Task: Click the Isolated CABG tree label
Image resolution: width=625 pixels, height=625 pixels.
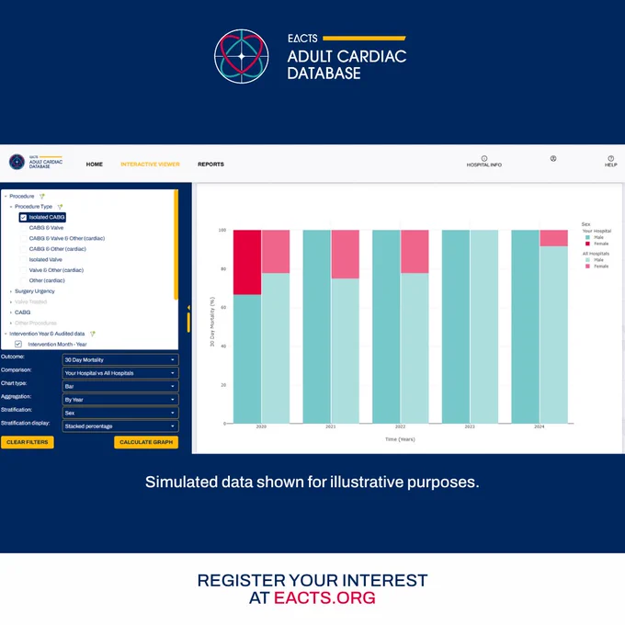Action: tap(47, 217)
